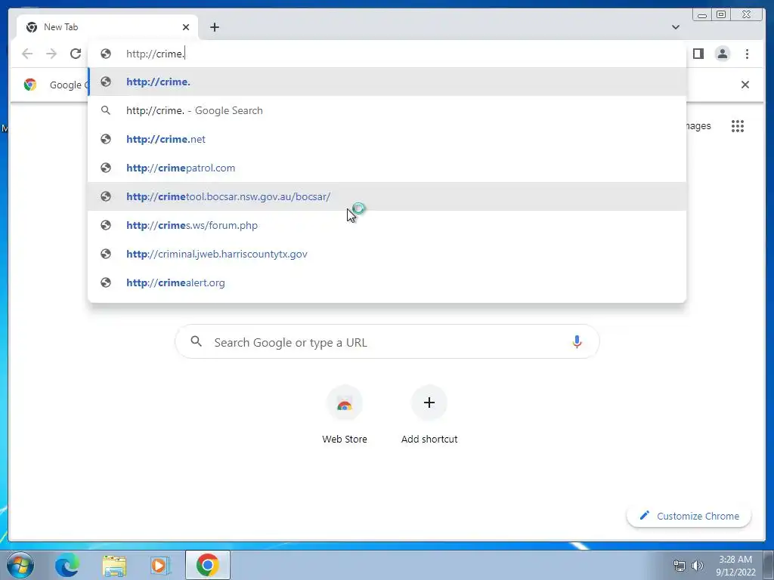Click the browser Back arrow
This screenshot has height=580, width=774.
point(27,54)
